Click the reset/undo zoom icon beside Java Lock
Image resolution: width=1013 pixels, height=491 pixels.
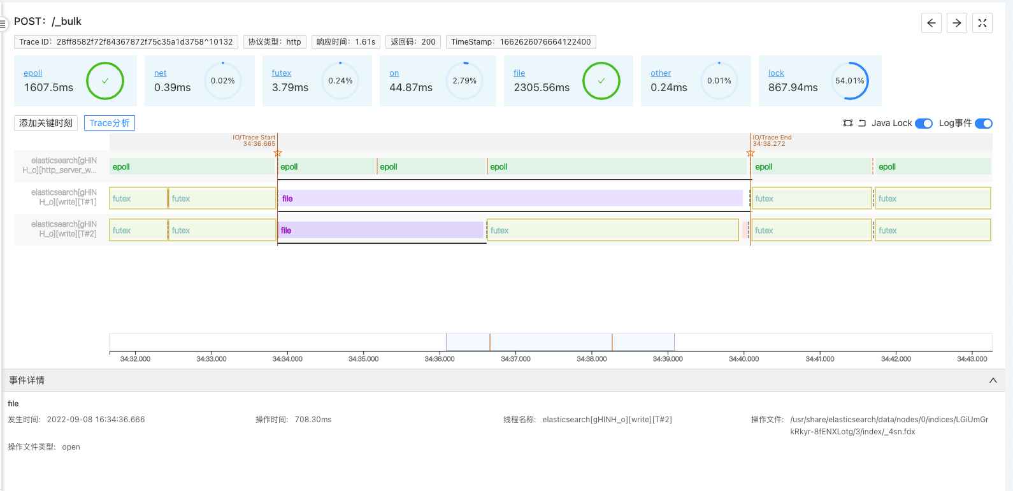862,124
